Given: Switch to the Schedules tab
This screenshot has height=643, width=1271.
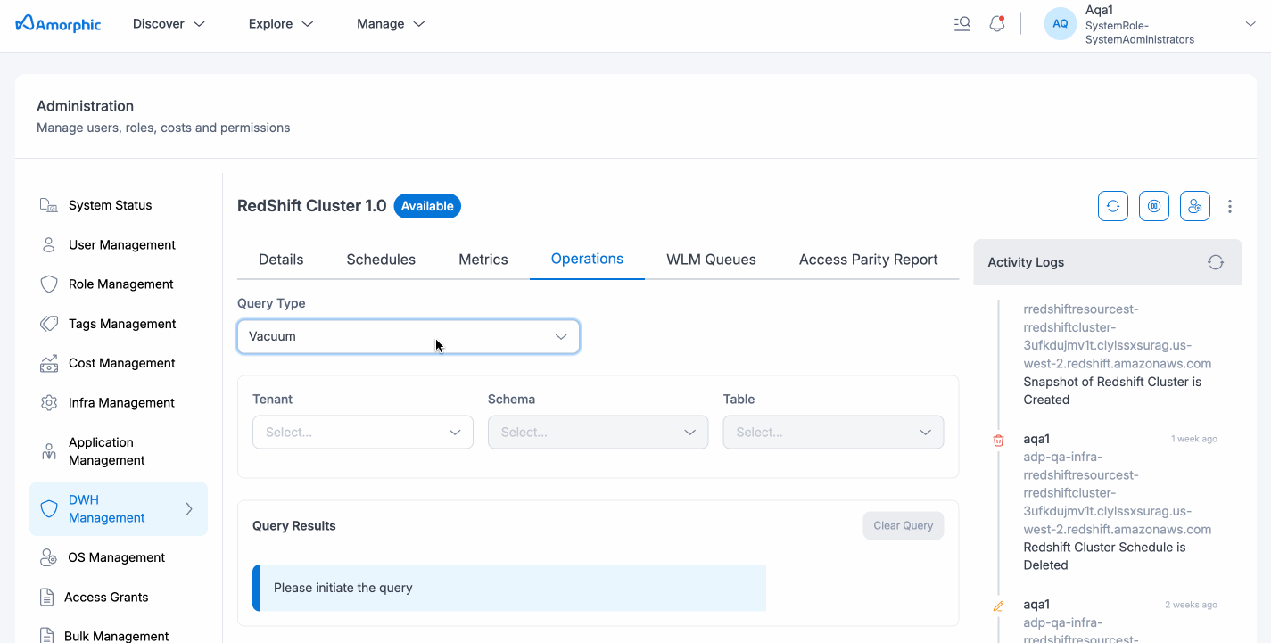Looking at the screenshot, I should click(381, 260).
